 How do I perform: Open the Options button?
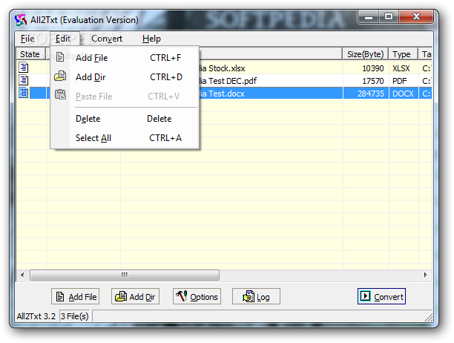tap(197, 296)
